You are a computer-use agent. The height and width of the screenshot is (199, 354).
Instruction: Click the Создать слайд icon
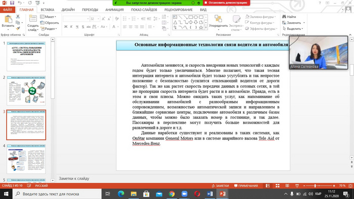coord(33,19)
